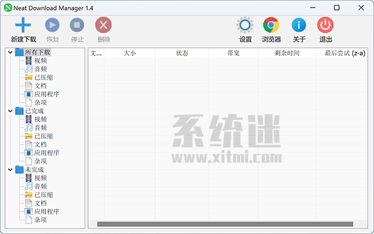Select the 未完成 folder icon
The height and width of the screenshot is (234, 374).
(x=19, y=169)
